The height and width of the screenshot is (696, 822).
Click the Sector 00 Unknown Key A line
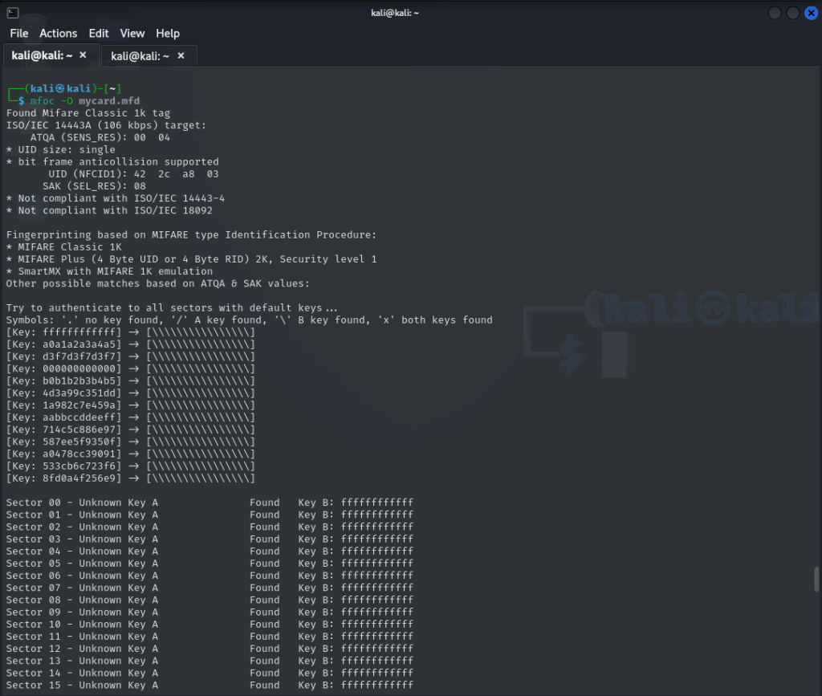coord(82,503)
